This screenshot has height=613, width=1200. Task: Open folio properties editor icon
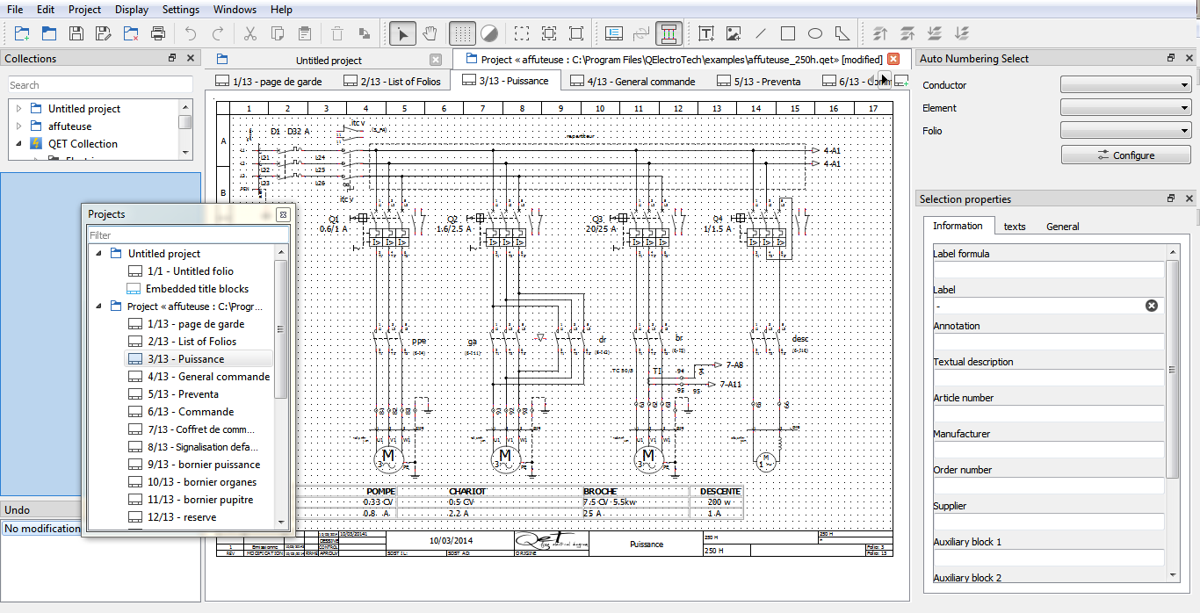pyautogui.click(x=614, y=34)
